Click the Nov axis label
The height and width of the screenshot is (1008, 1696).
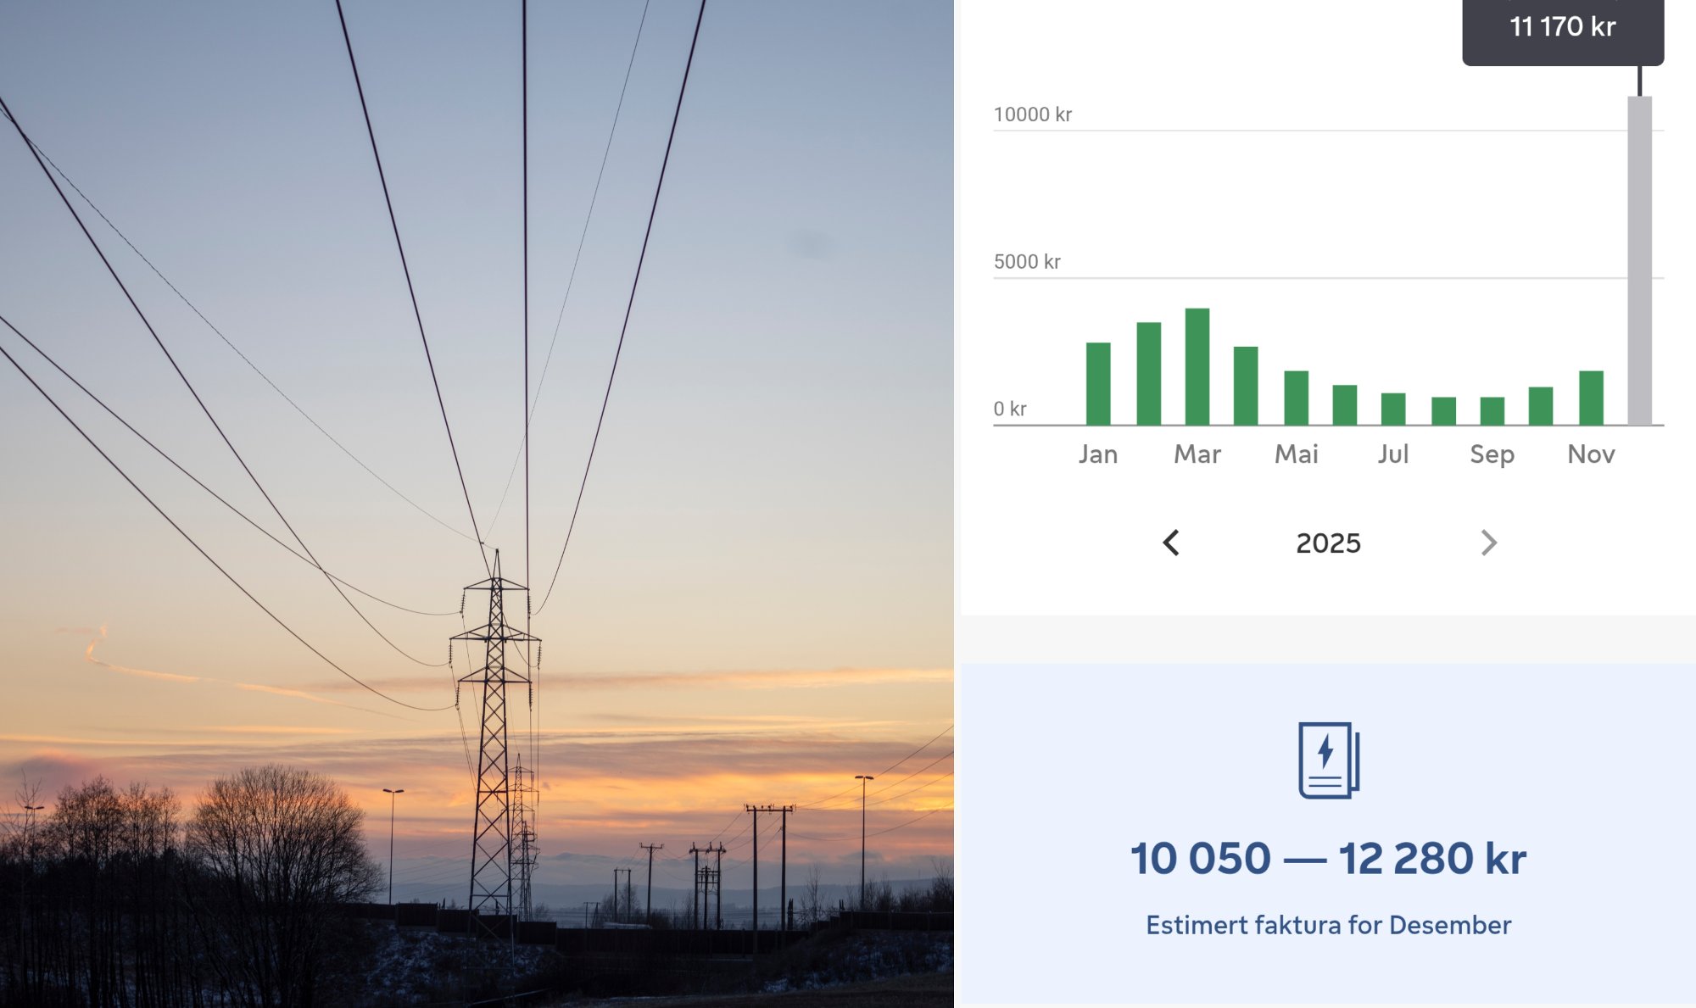pyautogui.click(x=1591, y=454)
